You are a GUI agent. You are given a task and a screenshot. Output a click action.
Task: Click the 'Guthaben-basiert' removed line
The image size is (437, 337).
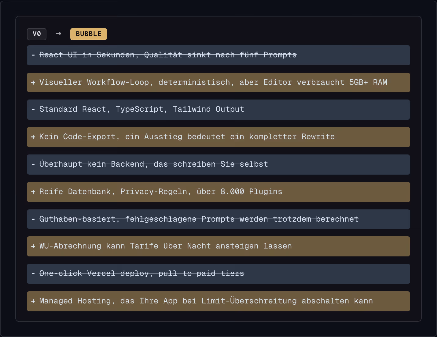(218, 219)
